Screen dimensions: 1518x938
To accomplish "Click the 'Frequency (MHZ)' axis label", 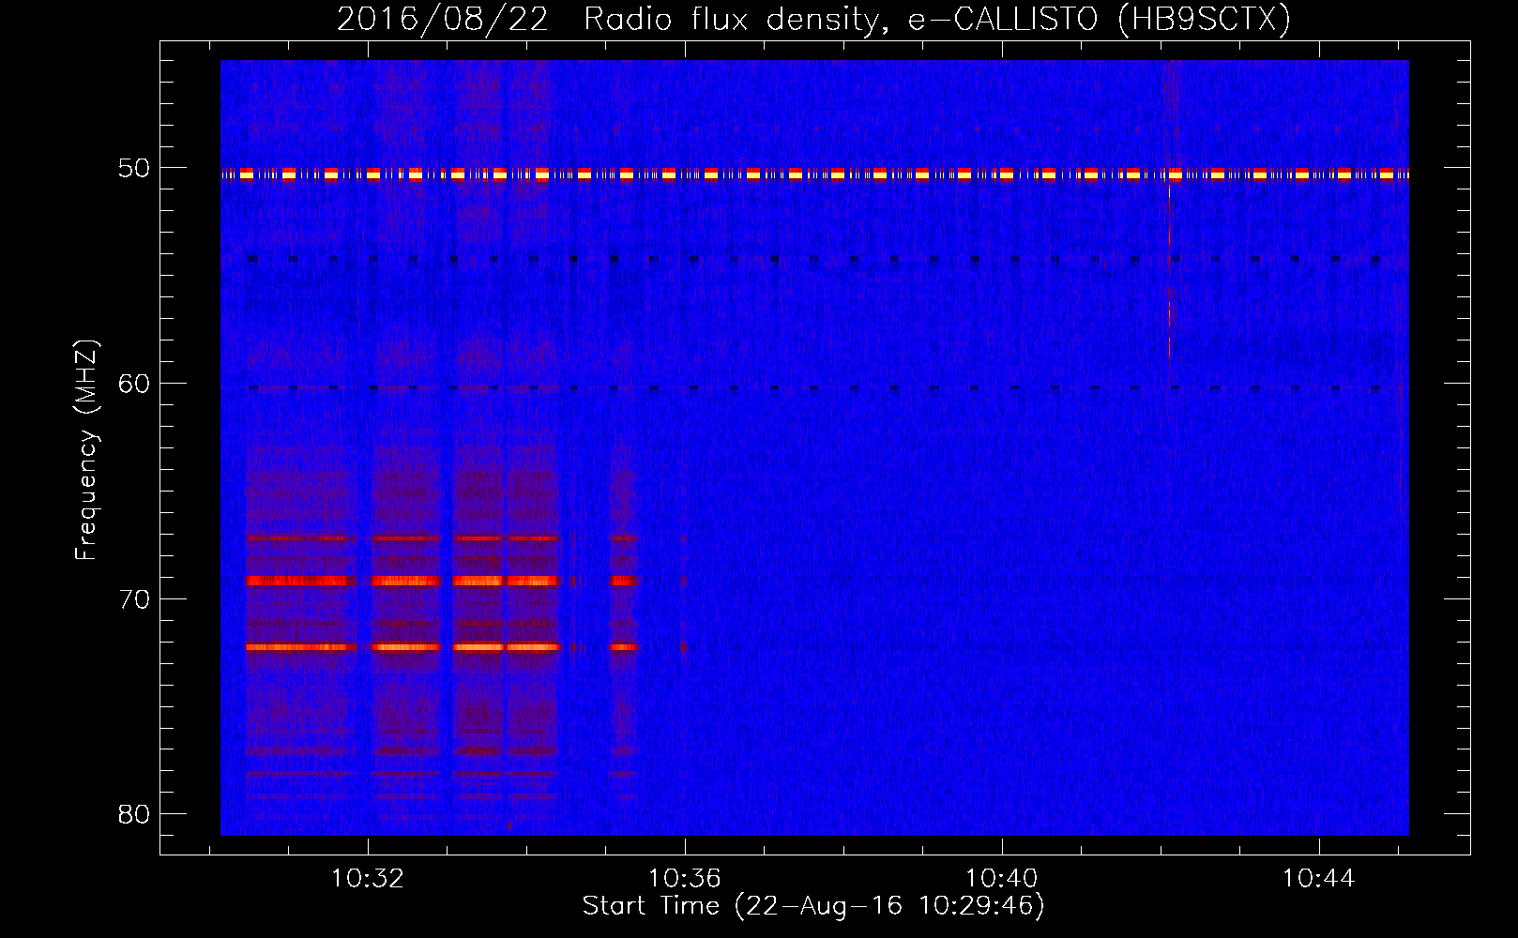I will pos(86,450).
